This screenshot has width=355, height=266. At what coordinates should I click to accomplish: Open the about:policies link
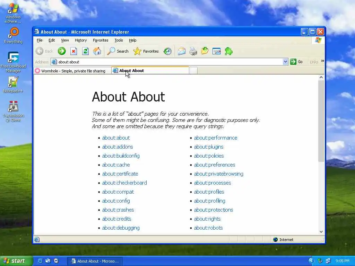pyautogui.click(x=209, y=156)
